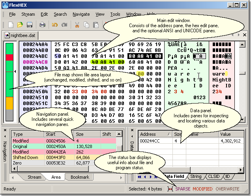Sort by the Shift column header
The width and height of the screenshot is (251, 196).
[109, 134]
